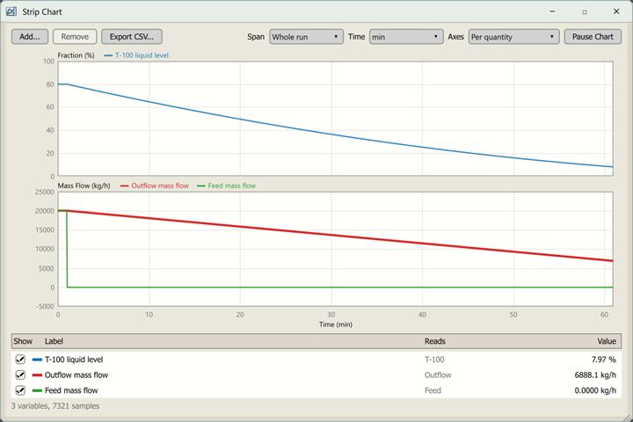Image resolution: width=633 pixels, height=422 pixels.
Task: Click the 7.97 % value cell
Action: click(603, 360)
